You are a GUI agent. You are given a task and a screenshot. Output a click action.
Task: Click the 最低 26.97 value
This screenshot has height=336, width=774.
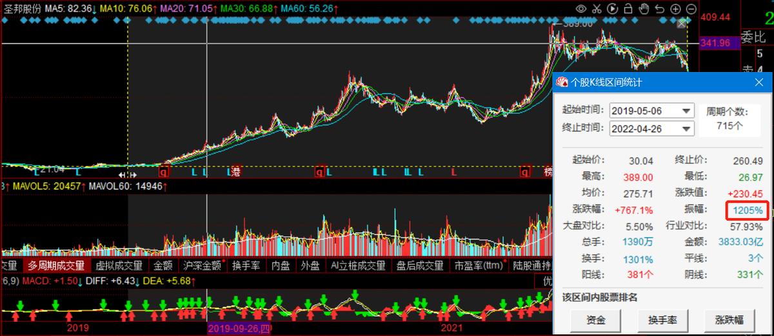click(749, 177)
